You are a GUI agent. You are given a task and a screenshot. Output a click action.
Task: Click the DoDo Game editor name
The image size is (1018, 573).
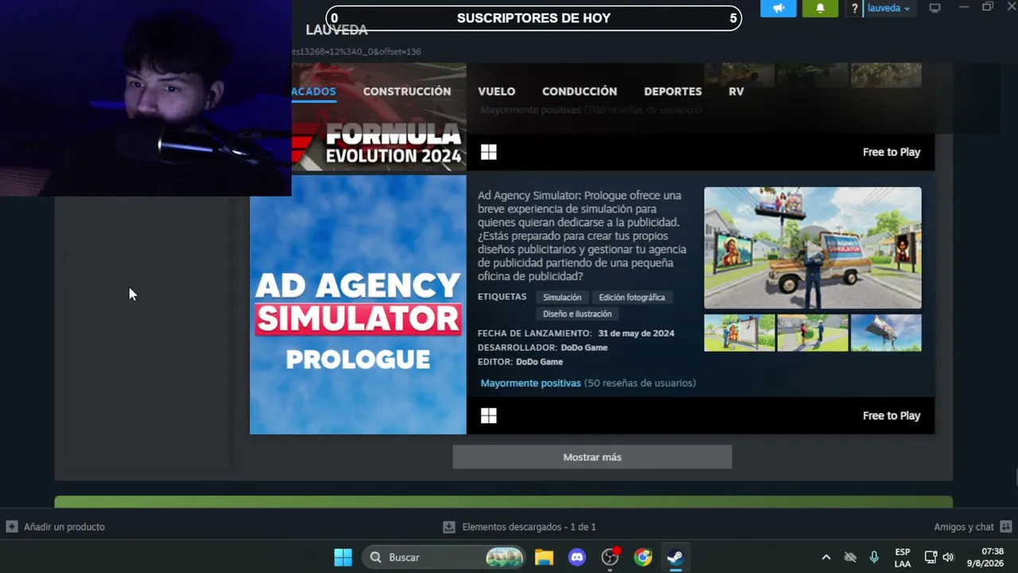[539, 362]
